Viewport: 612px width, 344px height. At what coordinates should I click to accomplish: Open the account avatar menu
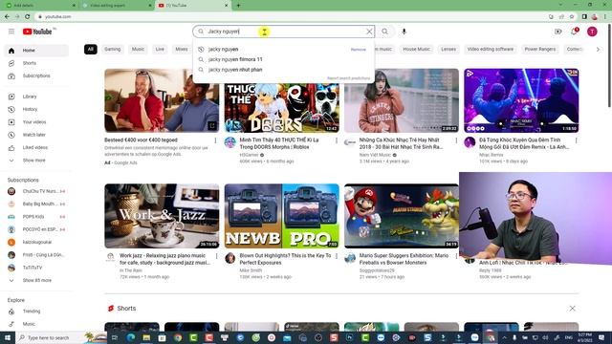(592, 32)
